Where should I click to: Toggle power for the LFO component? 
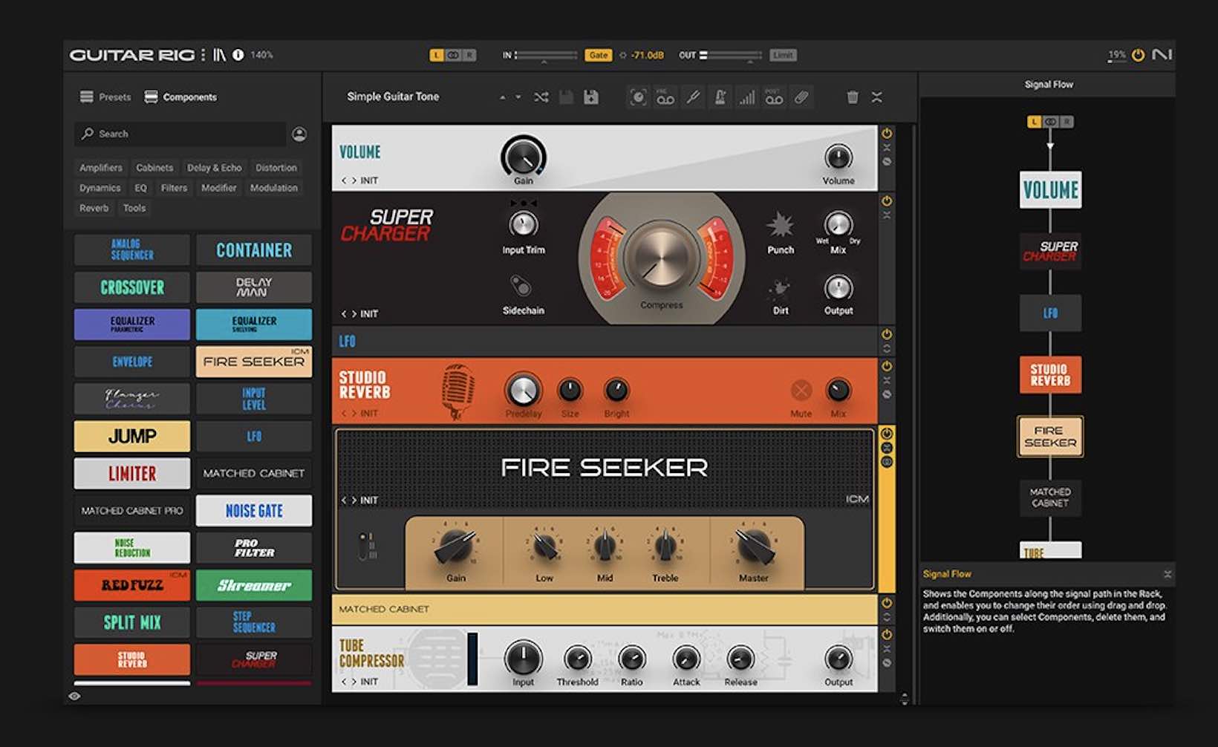click(x=887, y=334)
